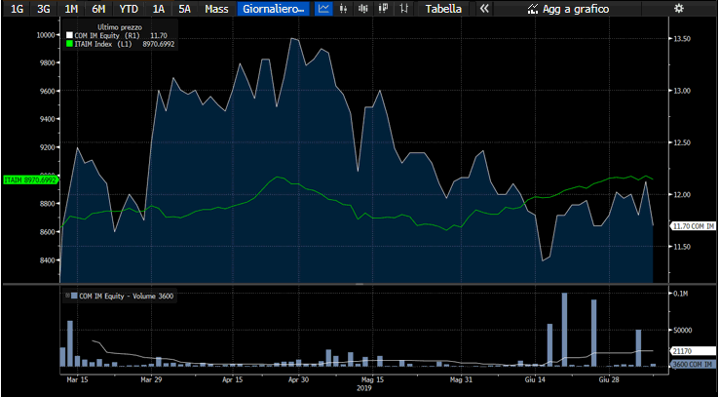
Task: Switch to the candlestick chart icon
Action: coord(344,9)
